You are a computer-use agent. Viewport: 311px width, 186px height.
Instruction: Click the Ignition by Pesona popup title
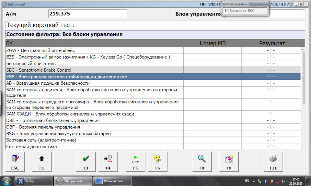[235, 4]
